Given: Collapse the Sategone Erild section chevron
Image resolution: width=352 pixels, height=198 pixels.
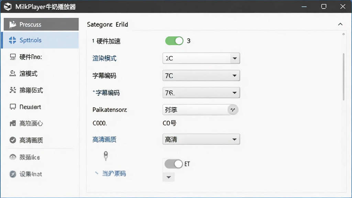Looking at the screenshot, I should (340, 24).
